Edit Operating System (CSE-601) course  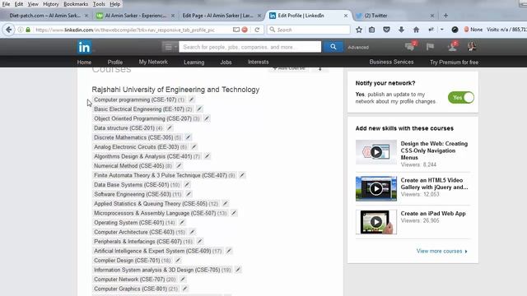tap(182, 222)
